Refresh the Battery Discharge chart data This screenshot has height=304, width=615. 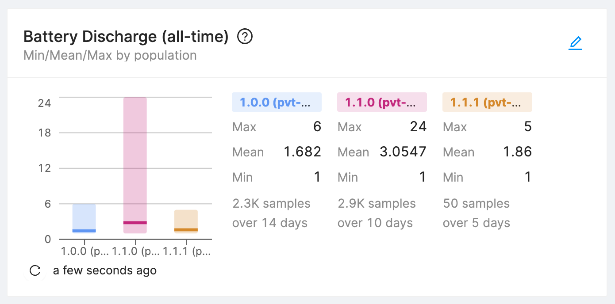pyautogui.click(x=35, y=270)
